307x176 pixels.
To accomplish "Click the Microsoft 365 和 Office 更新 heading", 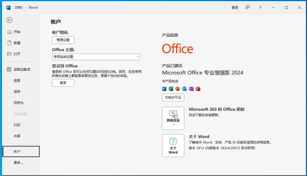I will [217, 109].
